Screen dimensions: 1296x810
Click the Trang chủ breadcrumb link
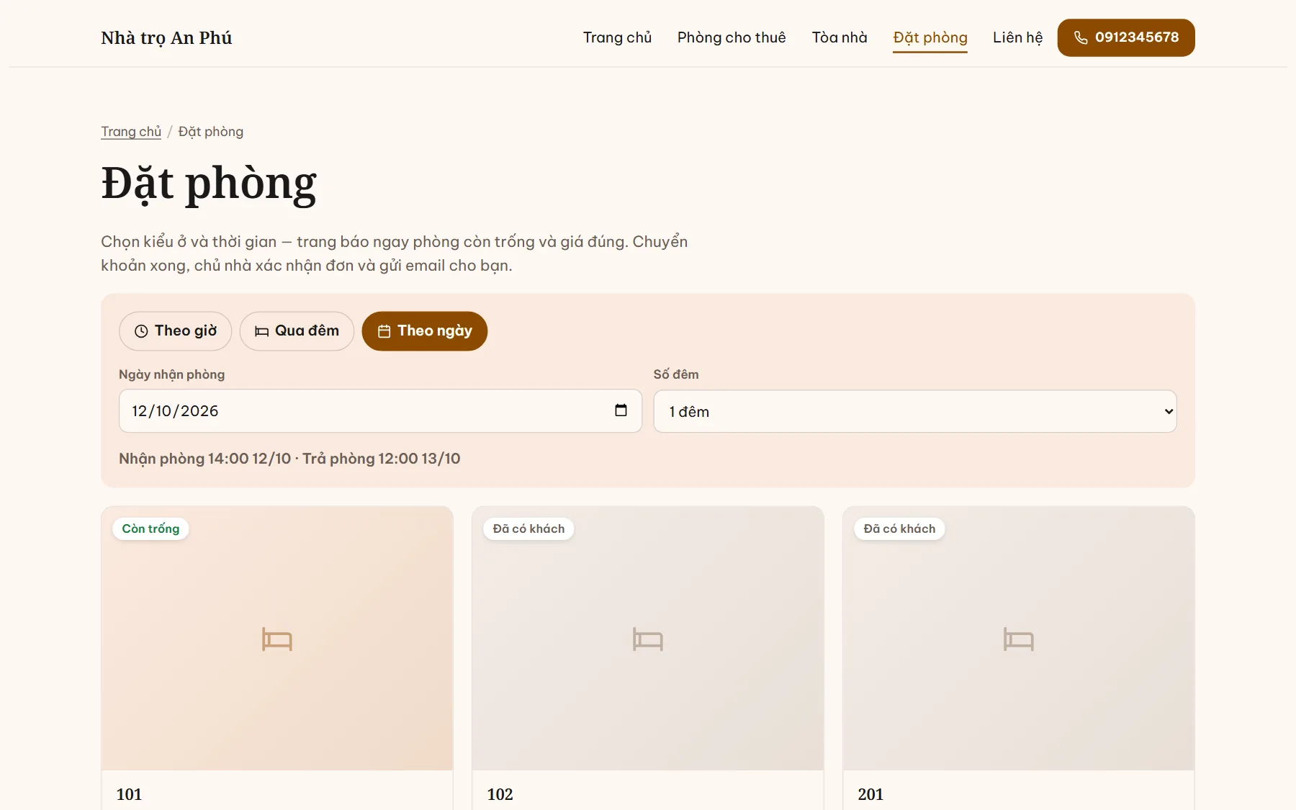coord(131,132)
